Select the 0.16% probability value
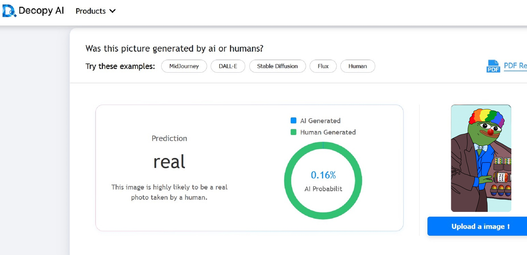This screenshot has height=255, width=527. point(323,175)
